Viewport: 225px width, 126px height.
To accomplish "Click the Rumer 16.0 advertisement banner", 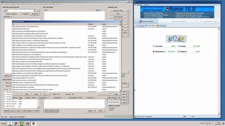I will (177, 12).
